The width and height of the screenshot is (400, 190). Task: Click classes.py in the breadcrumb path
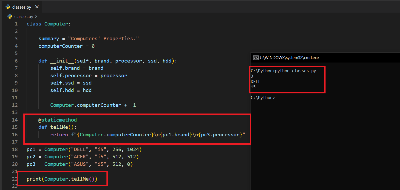pyautogui.click(x=24, y=17)
